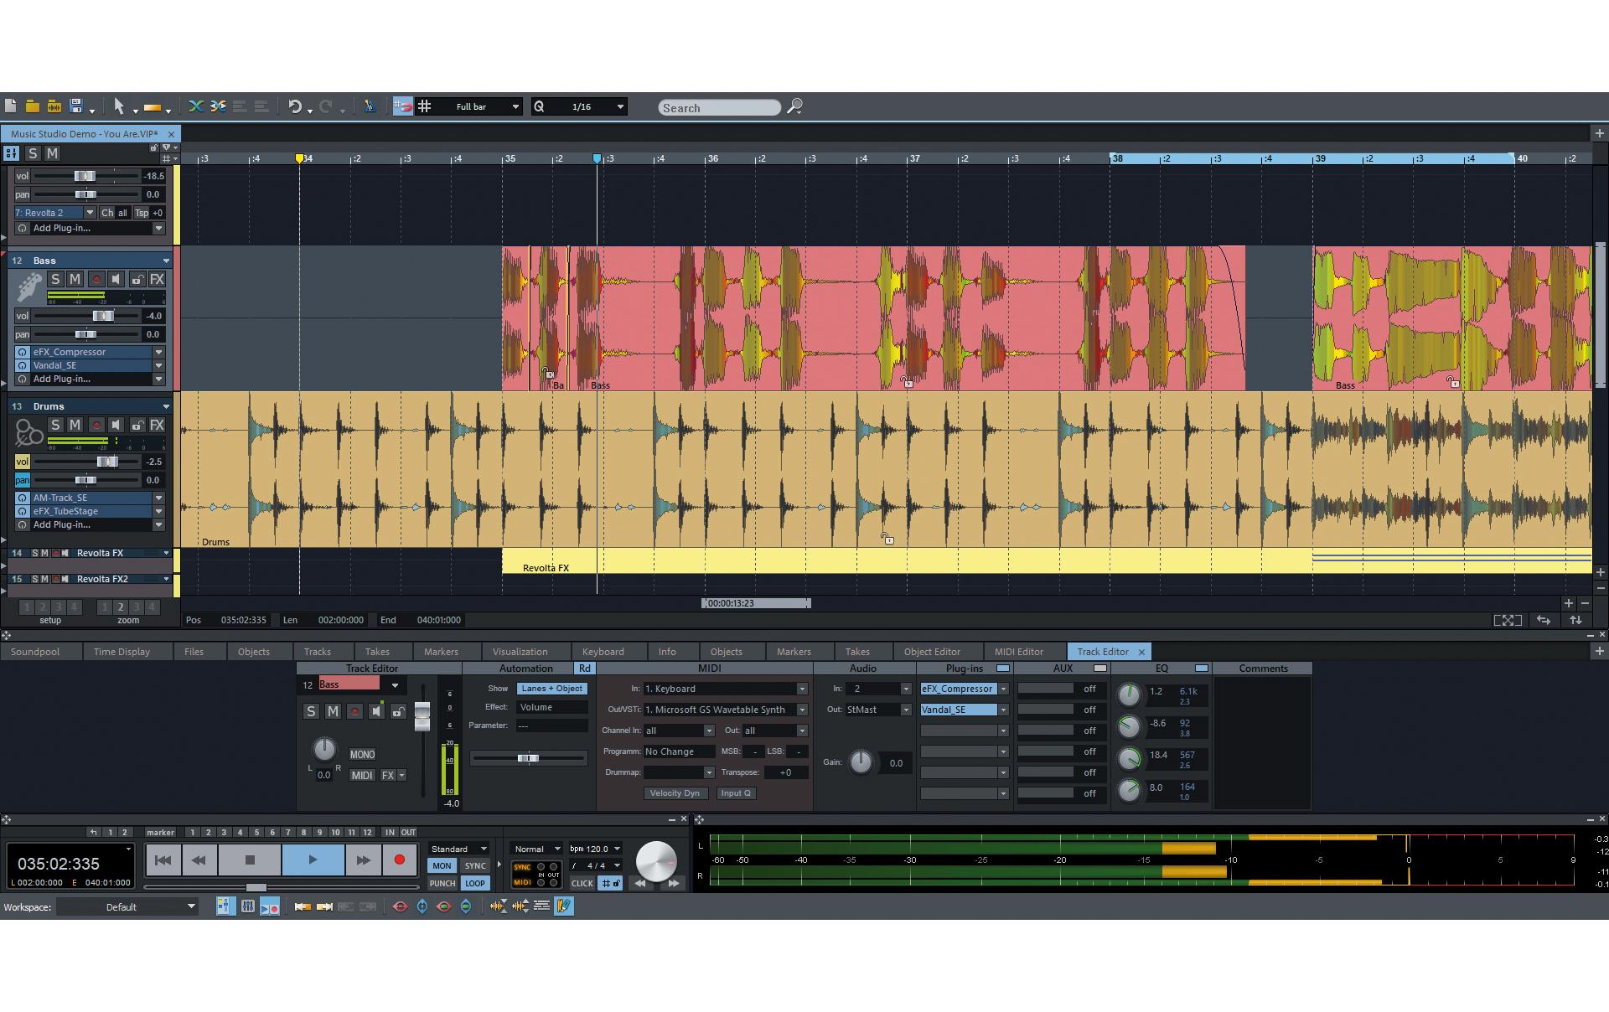Save the project with the floppy disk icon
Viewport: 1609px width, 1012px height.
pos(76,106)
